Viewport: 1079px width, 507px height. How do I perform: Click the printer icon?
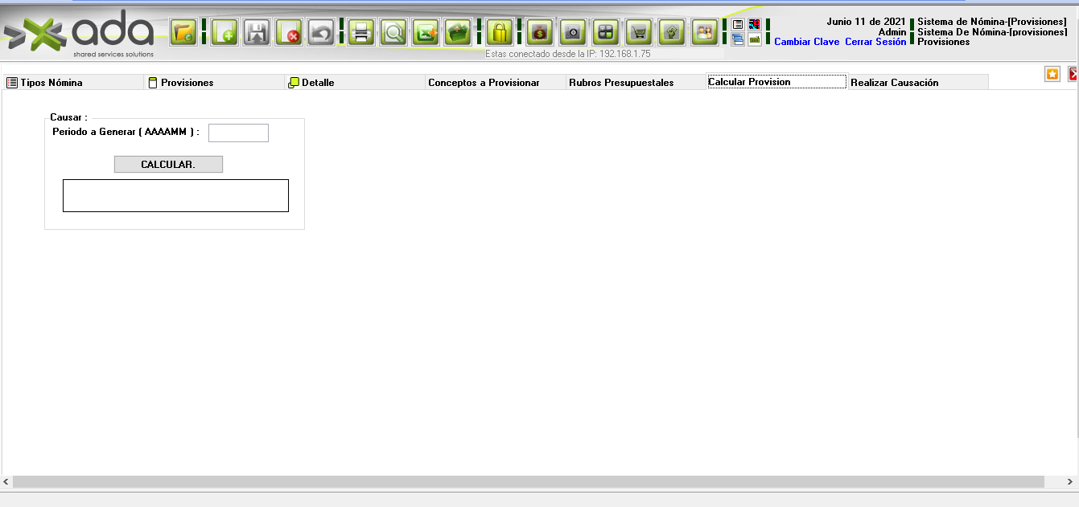tap(361, 33)
